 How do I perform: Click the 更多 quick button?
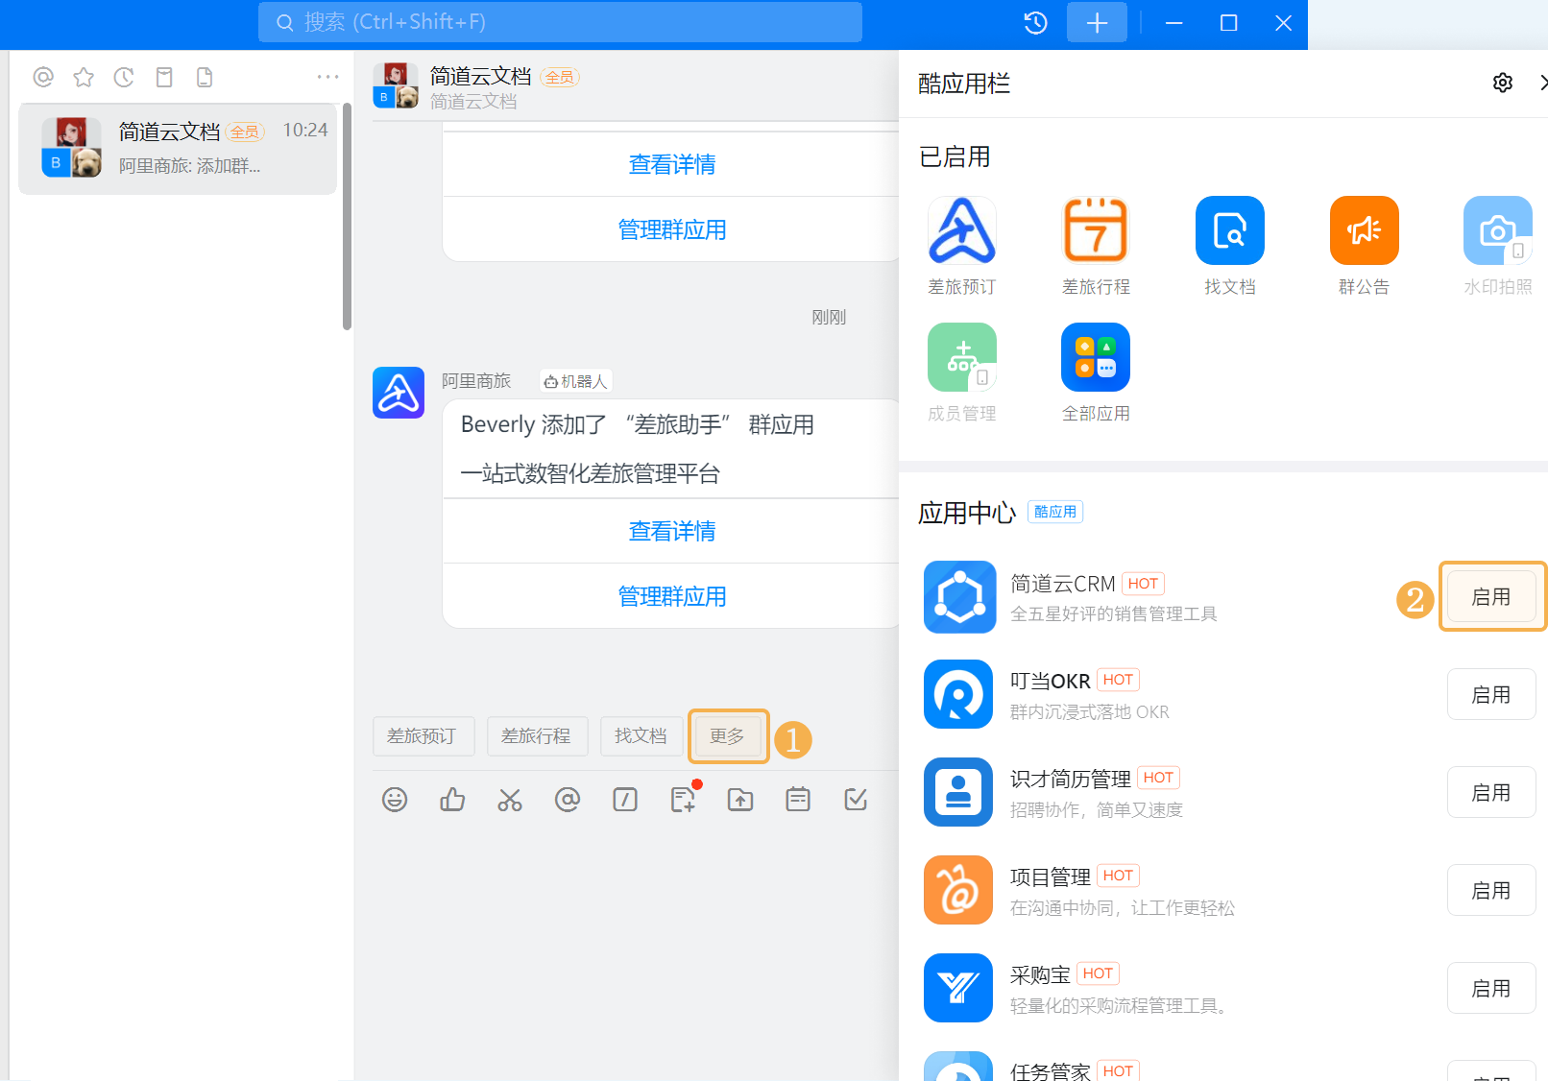pyautogui.click(x=728, y=736)
